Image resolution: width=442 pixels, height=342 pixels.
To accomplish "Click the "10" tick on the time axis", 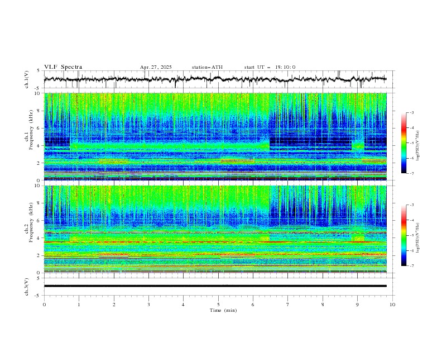I will click(392, 305).
